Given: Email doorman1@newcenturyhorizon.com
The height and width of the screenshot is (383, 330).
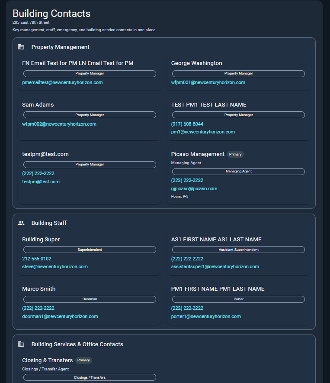Looking at the screenshot, I should [60, 316].
